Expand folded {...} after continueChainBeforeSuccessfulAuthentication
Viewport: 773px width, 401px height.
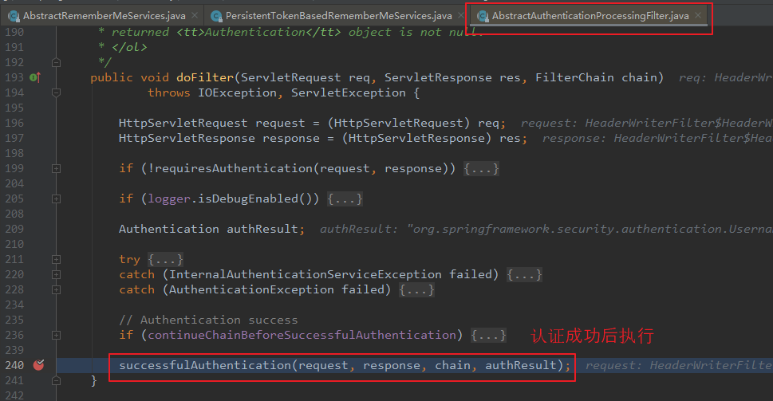[x=488, y=335]
